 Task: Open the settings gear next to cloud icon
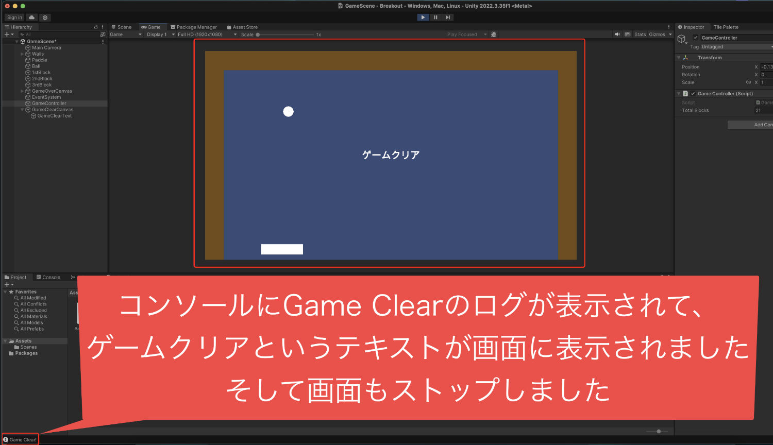(45, 18)
